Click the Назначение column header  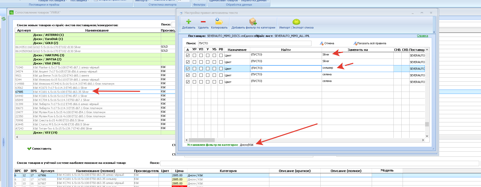click(x=237, y=50)
